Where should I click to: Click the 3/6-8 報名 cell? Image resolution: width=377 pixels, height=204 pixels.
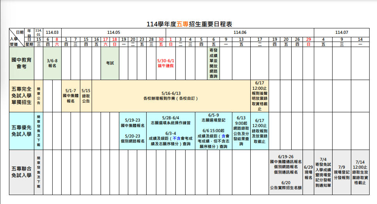click(52, 63)
